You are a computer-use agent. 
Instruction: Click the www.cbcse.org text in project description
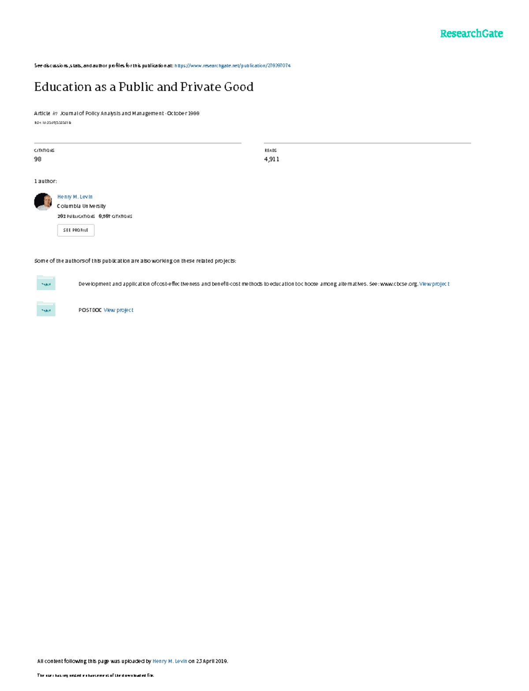tap(399, 284)
